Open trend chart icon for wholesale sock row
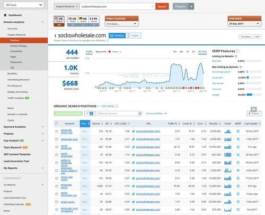The width and height of the screenshot is (265, 215). 227,139
